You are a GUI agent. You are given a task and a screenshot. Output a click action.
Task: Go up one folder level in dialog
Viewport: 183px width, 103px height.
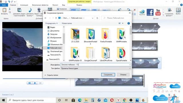[56, 18]
